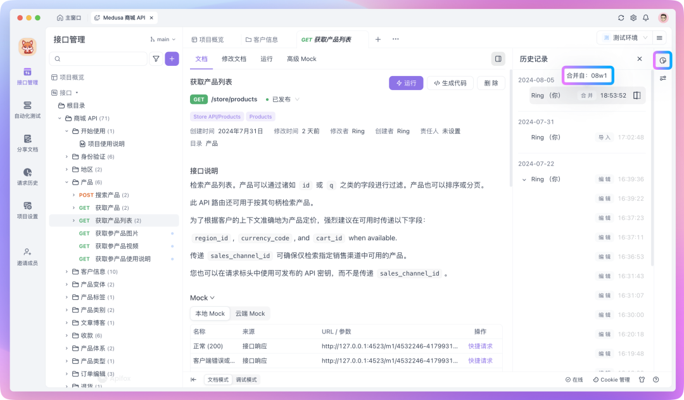Open 主窗口 home tab
Image resolution: width=684 pixels, height=400 pixels.
point(69,18)
